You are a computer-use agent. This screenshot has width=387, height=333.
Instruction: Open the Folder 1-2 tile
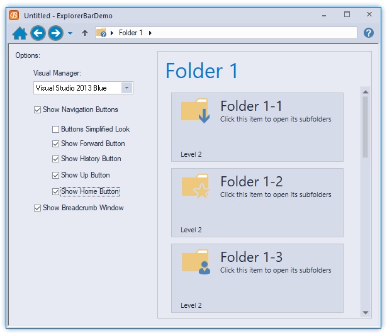click(257, 203)
